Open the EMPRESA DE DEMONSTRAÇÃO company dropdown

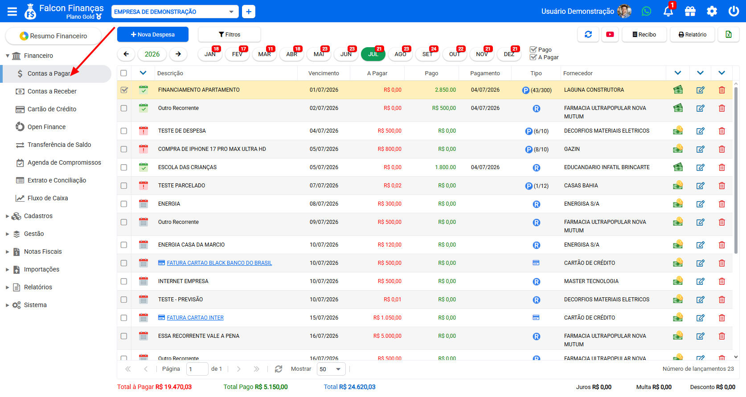(x=175, y=12)
